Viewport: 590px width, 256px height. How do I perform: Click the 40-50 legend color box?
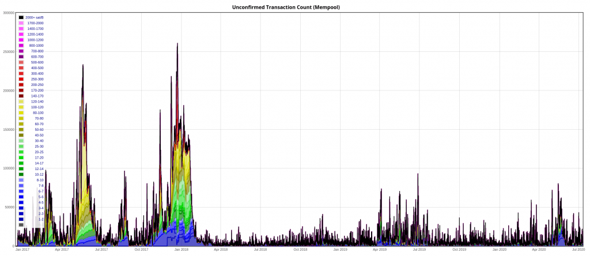(21, 135)
